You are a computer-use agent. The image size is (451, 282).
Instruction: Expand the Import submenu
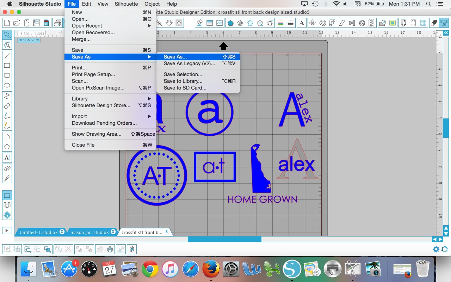[x=79, y=116]
